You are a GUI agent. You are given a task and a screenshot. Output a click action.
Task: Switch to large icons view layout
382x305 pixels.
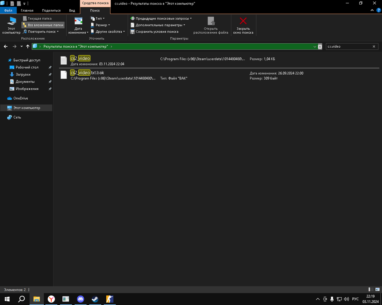[377, 289]
